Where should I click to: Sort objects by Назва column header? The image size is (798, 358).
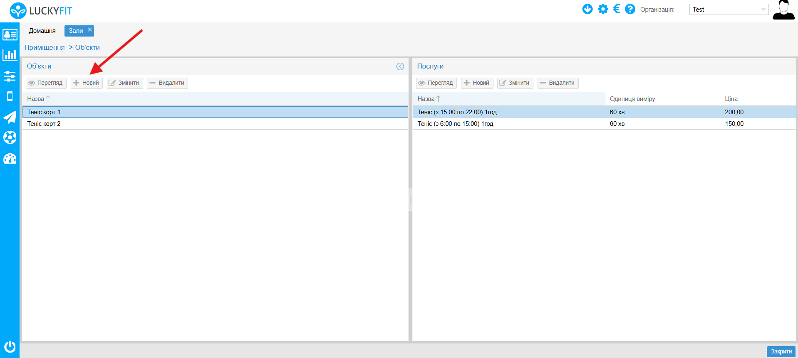[36, 99]
